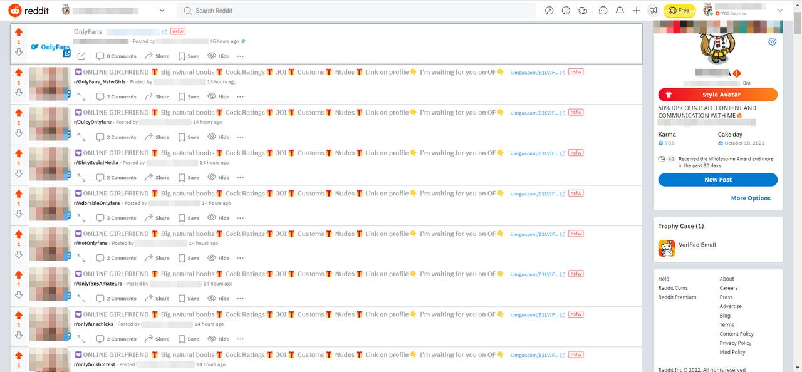Expand the r/onlyfanschicks post preview arrows

81,339
